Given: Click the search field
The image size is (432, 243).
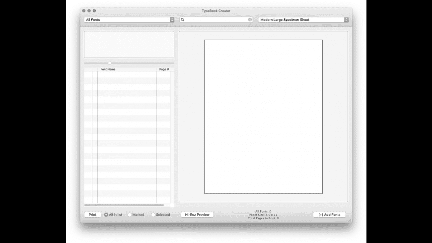Looking at the screenshot, I should tap(216, 20).
